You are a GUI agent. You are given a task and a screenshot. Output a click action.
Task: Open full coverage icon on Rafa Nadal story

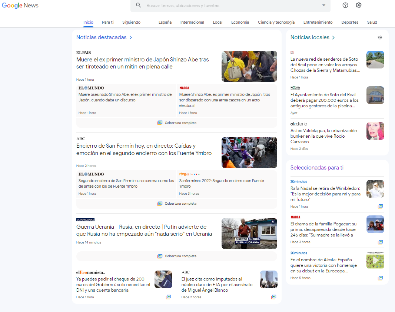click(x=380, y=206)
